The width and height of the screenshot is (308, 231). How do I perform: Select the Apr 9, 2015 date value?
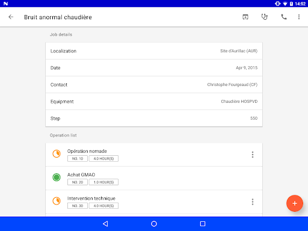coord(247,68)
